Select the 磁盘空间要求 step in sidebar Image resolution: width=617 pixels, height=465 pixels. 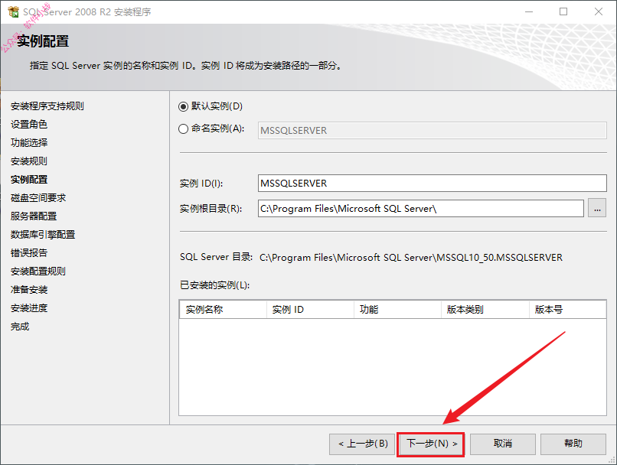pyautogui.click(x=38, y=198)
